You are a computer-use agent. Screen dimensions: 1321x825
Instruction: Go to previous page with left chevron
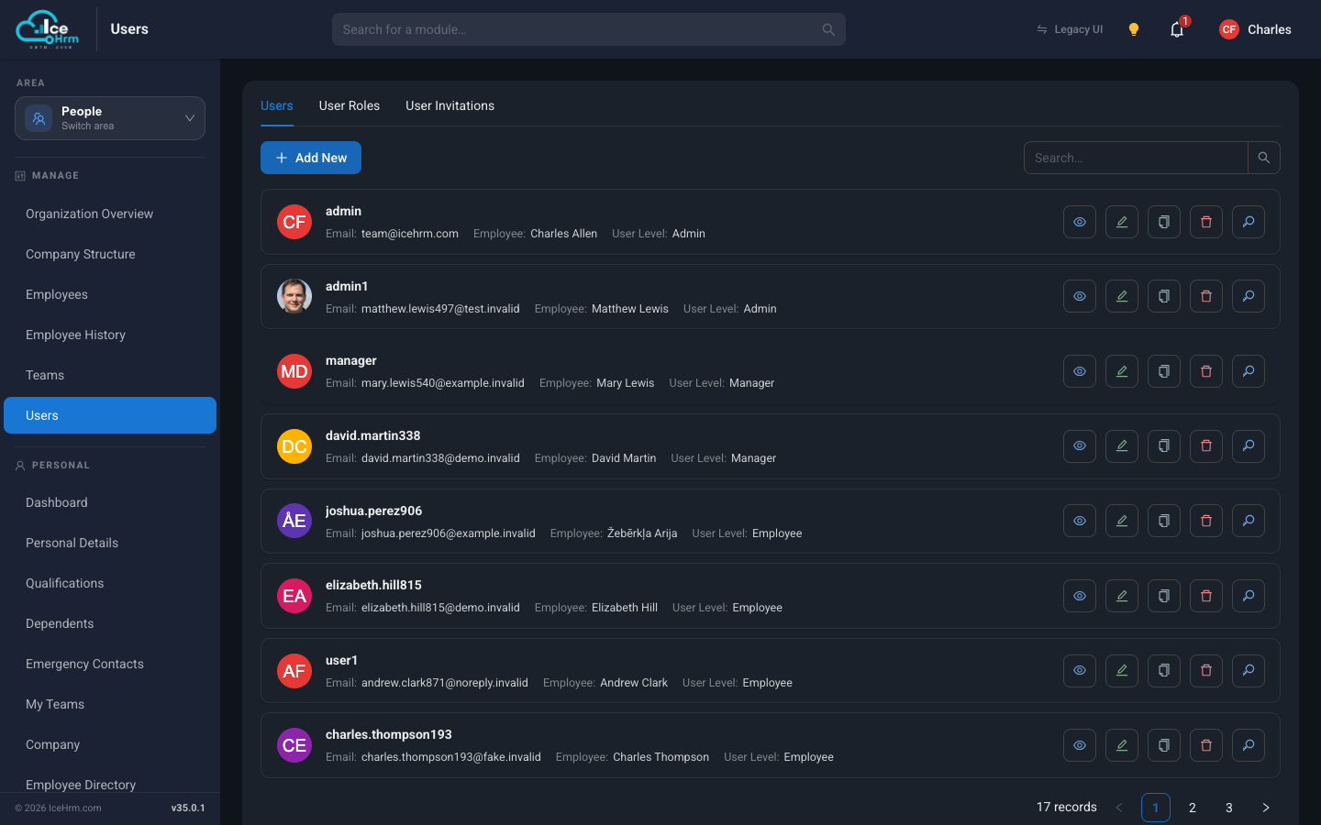(1119, 808)
